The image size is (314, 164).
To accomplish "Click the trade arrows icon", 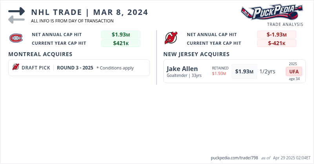I will (16, 15).
